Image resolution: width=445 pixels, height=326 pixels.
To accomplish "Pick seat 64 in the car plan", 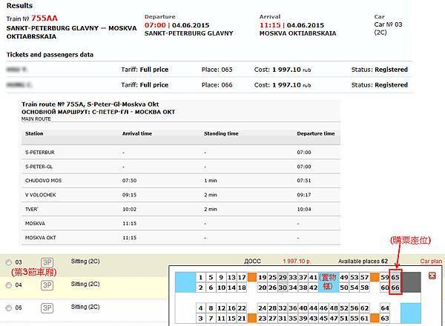I will click(385, 308).
